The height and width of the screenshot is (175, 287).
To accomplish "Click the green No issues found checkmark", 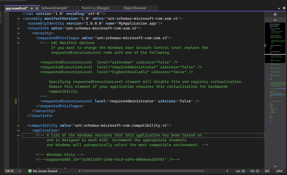I will coord(30,171).
